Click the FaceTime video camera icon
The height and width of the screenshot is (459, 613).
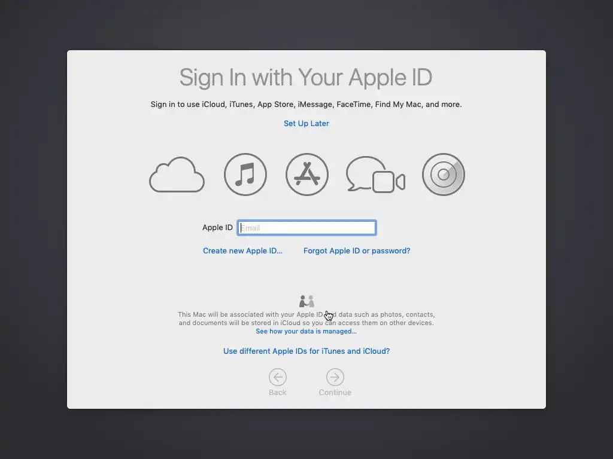389,182
